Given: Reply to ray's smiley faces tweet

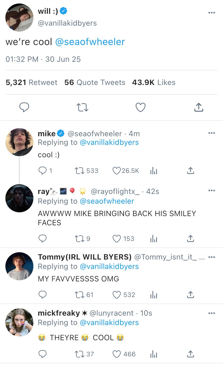Looking at the screenshot, I should 43,239.
